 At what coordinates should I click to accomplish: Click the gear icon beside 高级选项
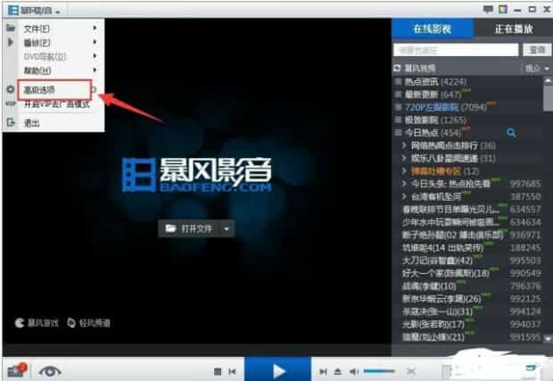pos(11,89)
